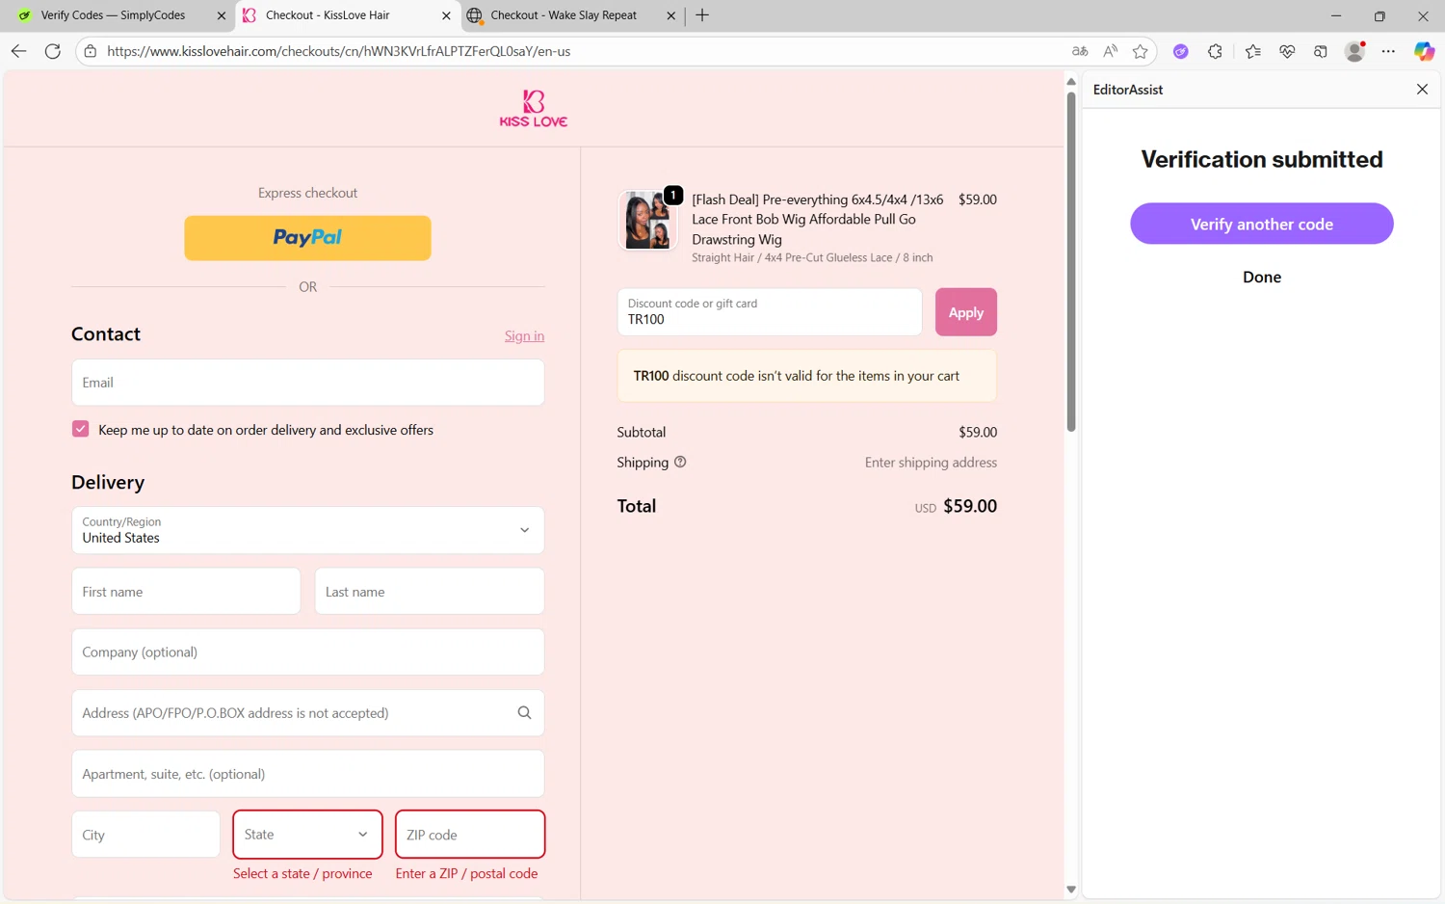
Task: Switch to Verify Codes SimplyCodes tab
Action: pyautogui.click(x=113, y=15)
